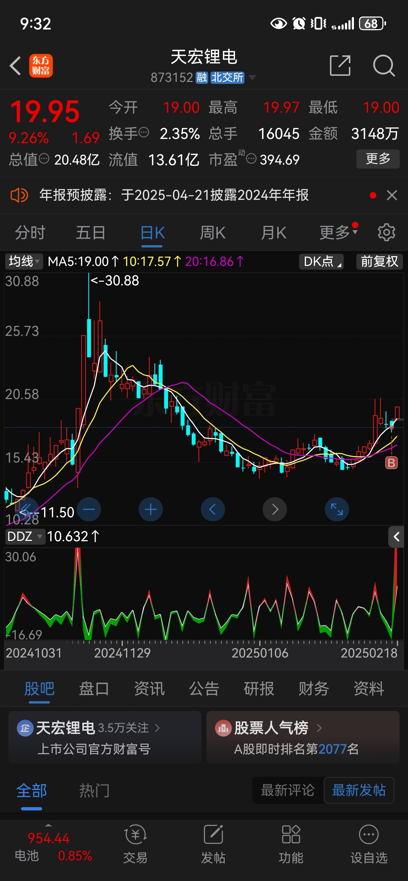Image resolution: width=408 pixels, height=881 pixels.
Task: Select the 周K tab
Action: [x=212, y=233]
